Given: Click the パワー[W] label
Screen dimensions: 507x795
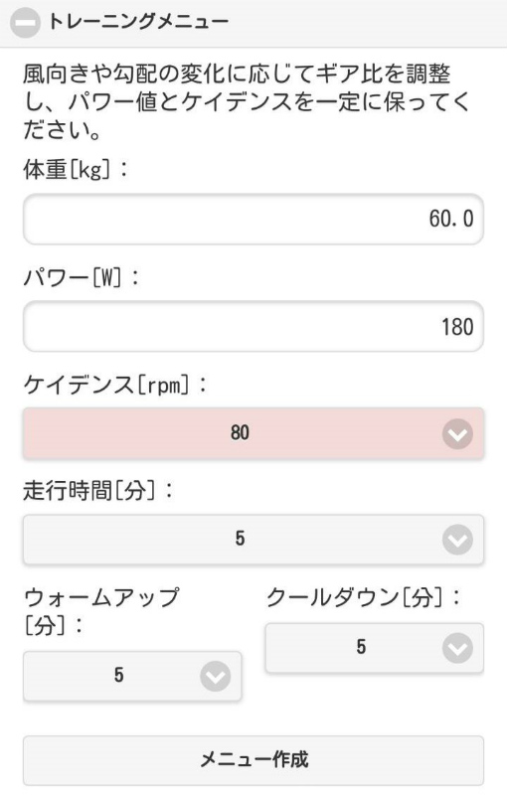Looking at the screenshot, I should coord(82,277).
